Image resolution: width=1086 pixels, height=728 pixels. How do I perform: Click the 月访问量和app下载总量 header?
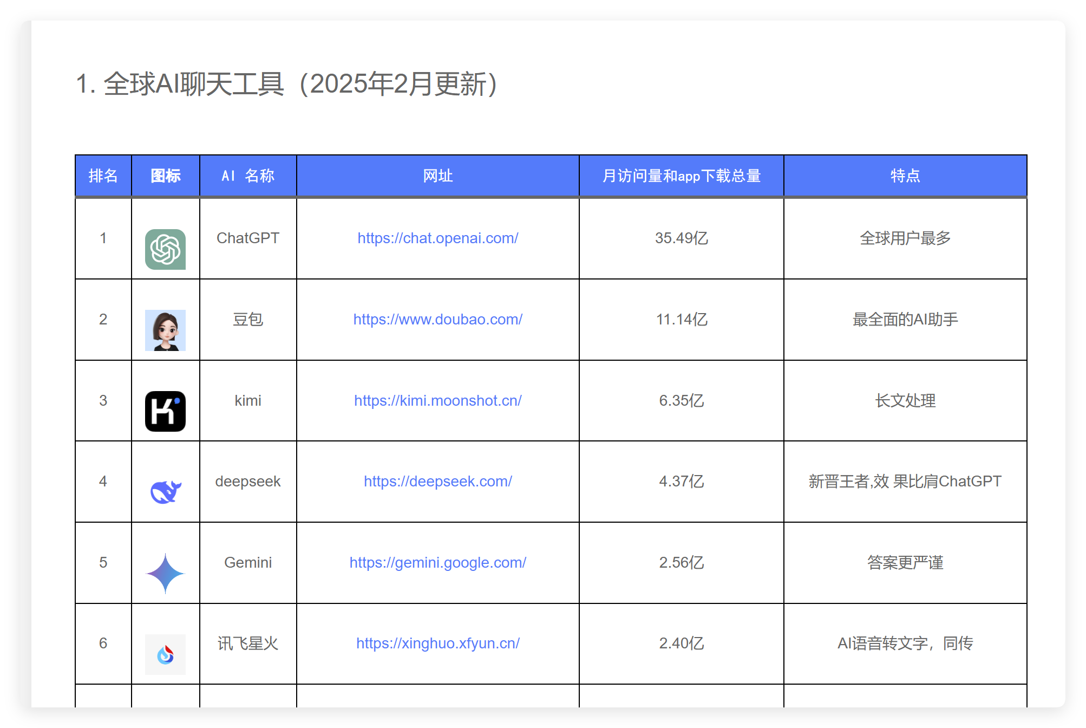(681, 175)
